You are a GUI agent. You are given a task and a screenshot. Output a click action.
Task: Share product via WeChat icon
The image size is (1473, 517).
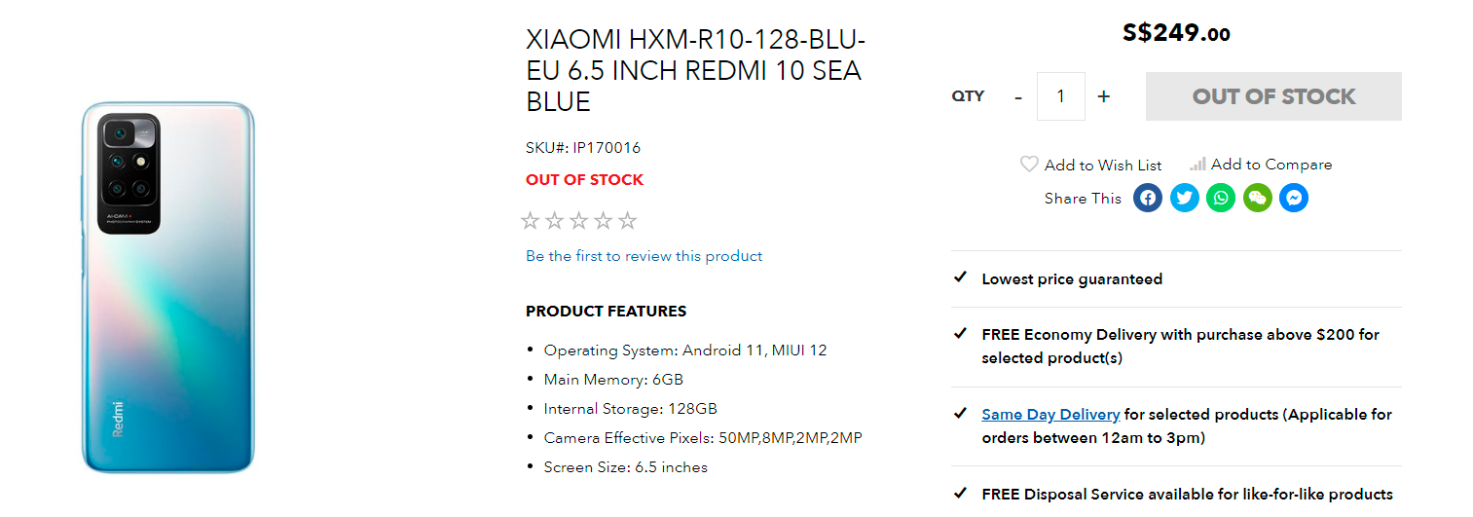1257,199
